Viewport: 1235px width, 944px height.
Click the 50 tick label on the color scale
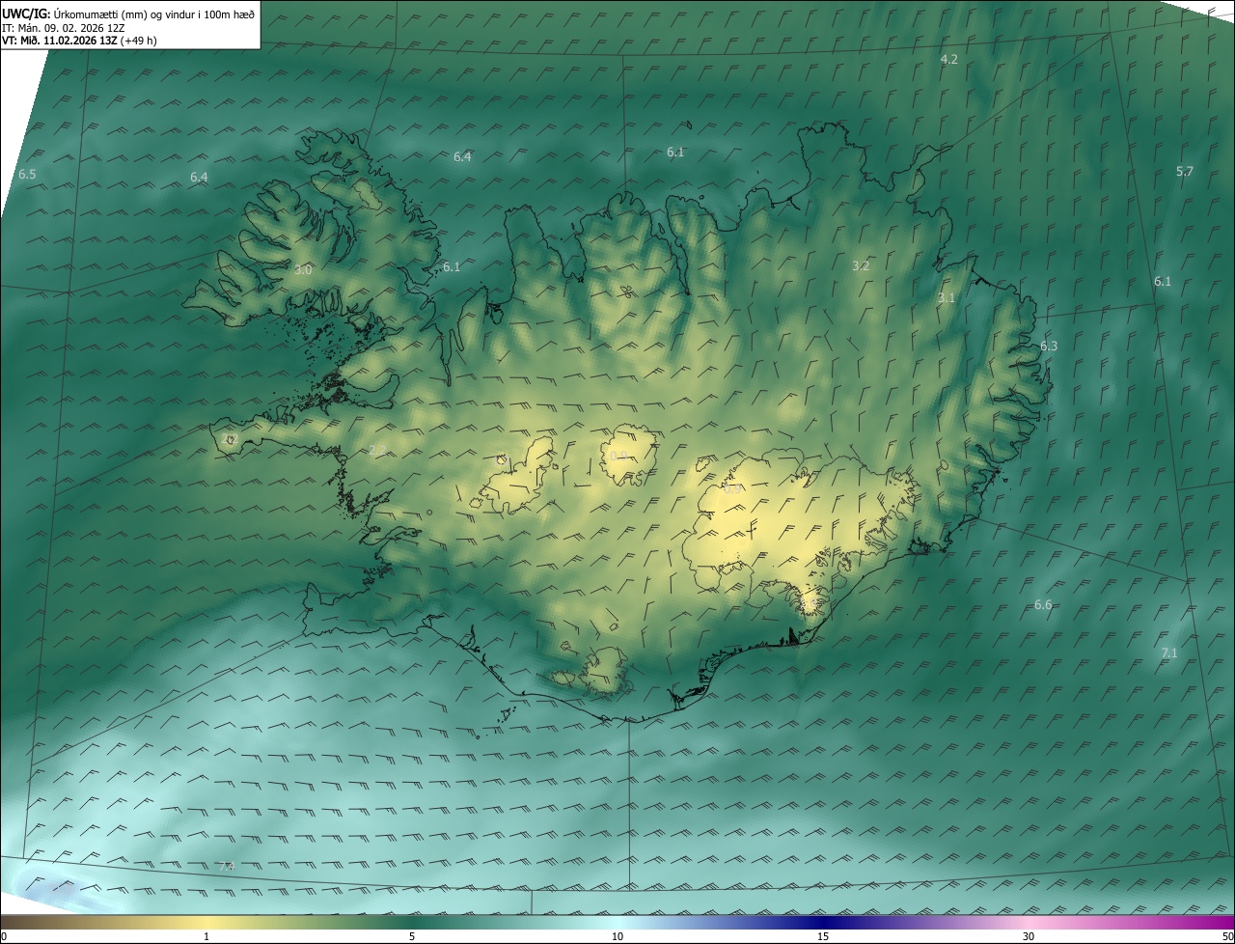[x=1227, y=937]
